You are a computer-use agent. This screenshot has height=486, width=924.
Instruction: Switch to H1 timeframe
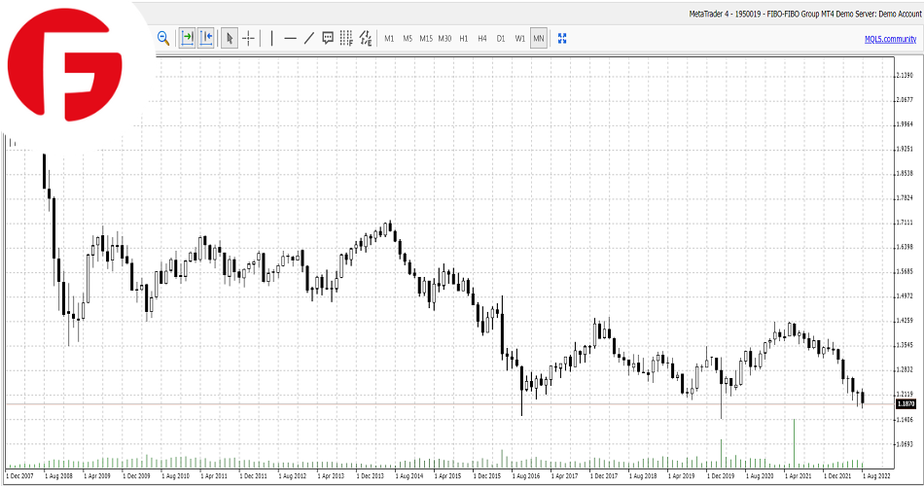pos(464,38)
